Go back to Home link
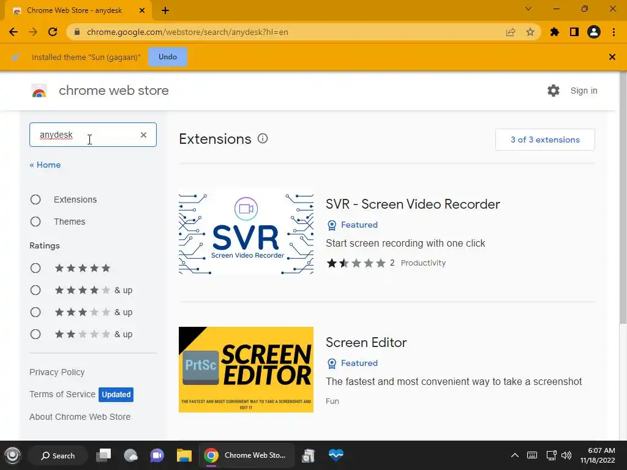The image size is (627, 470). coord(45,165)
